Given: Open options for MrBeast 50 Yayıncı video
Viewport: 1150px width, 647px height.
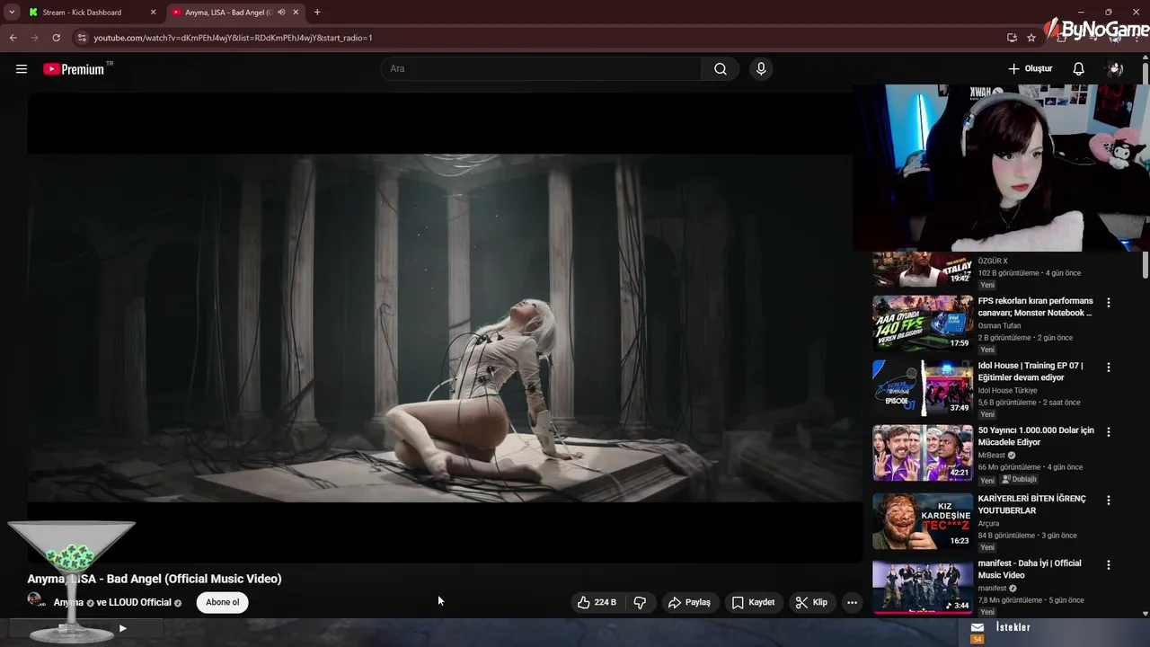Looking at the screenshot, I should (1109, 432).
